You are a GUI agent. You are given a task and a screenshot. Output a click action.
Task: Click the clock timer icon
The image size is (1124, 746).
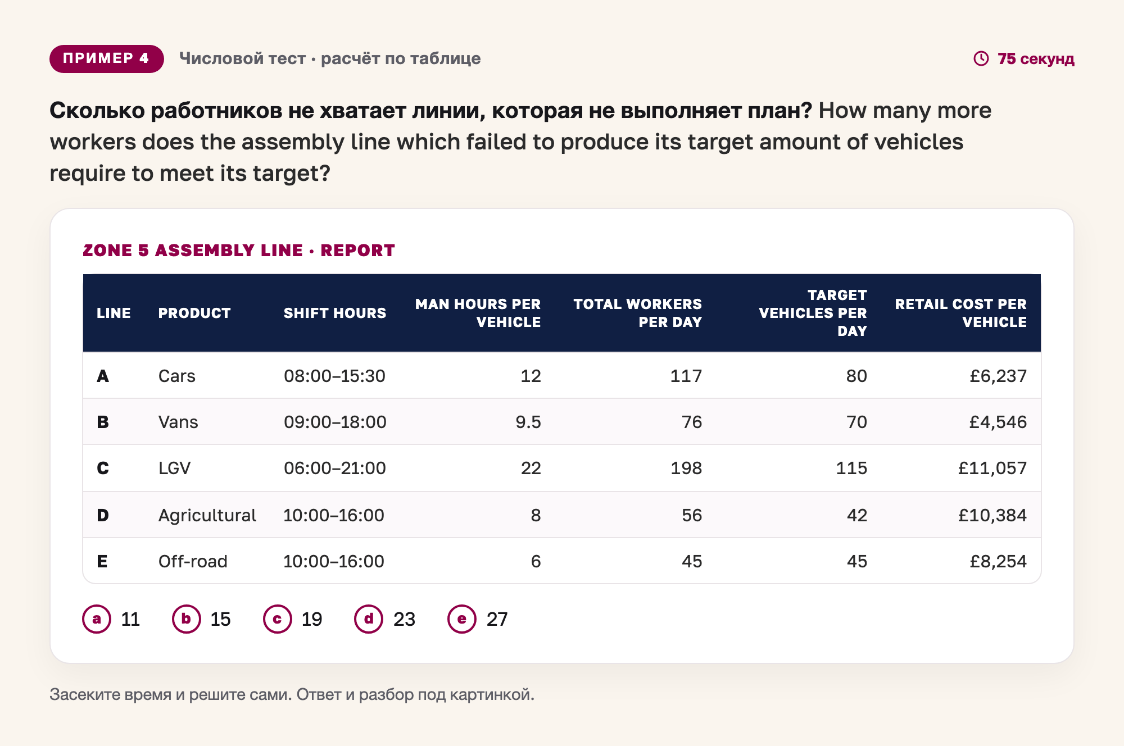coord(981,58)
